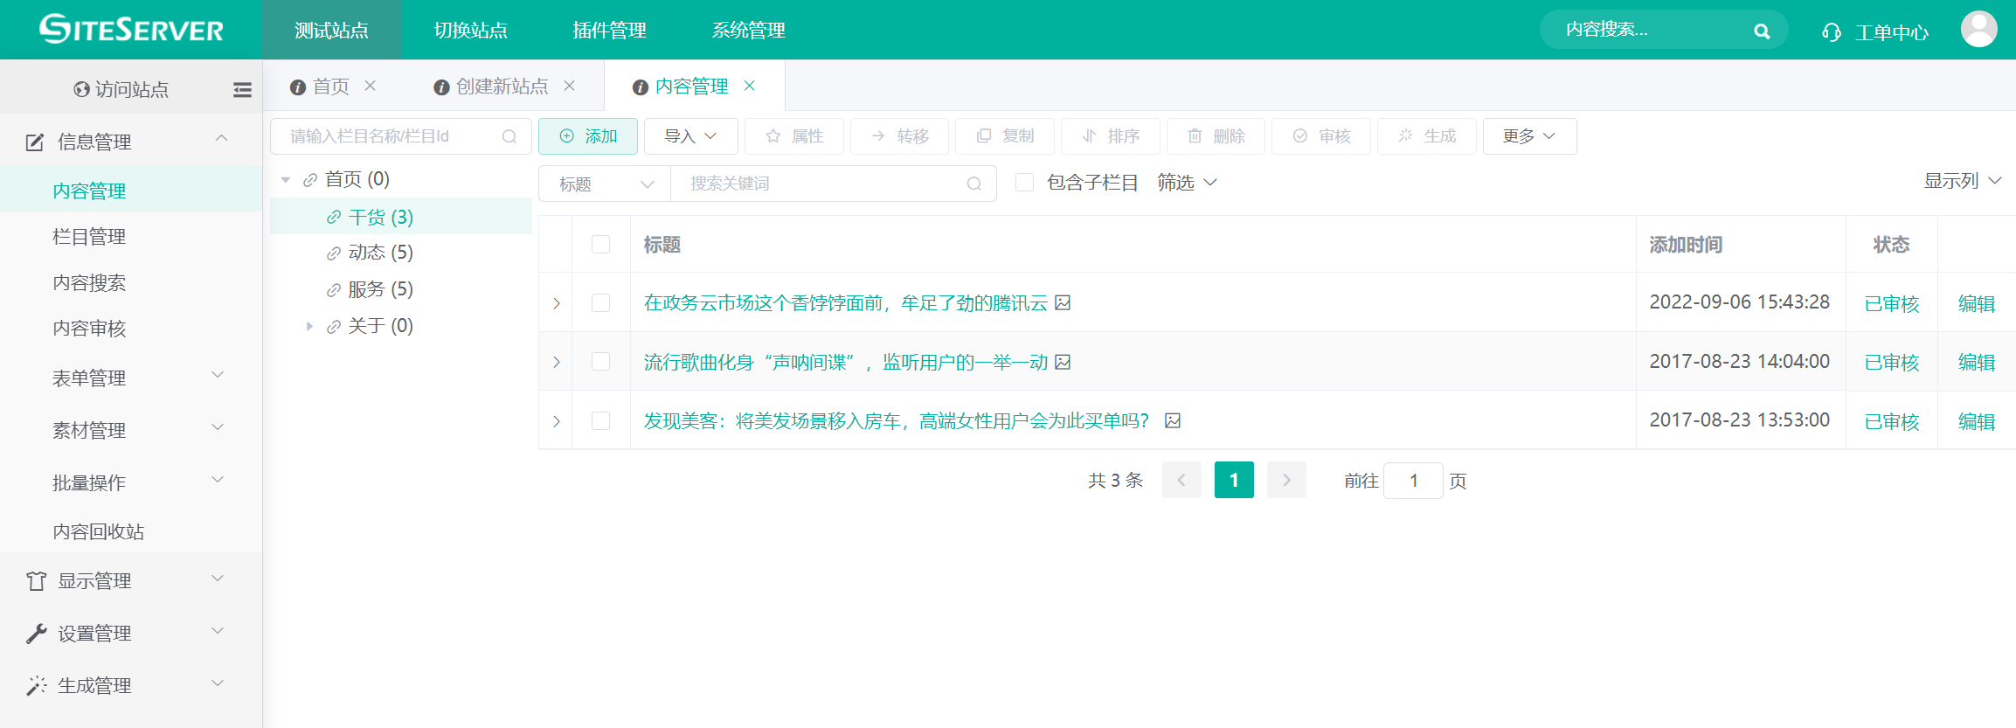The image size is (2016, 728).
Task: Open the user avatar menu
Action: click(1978, 30)
